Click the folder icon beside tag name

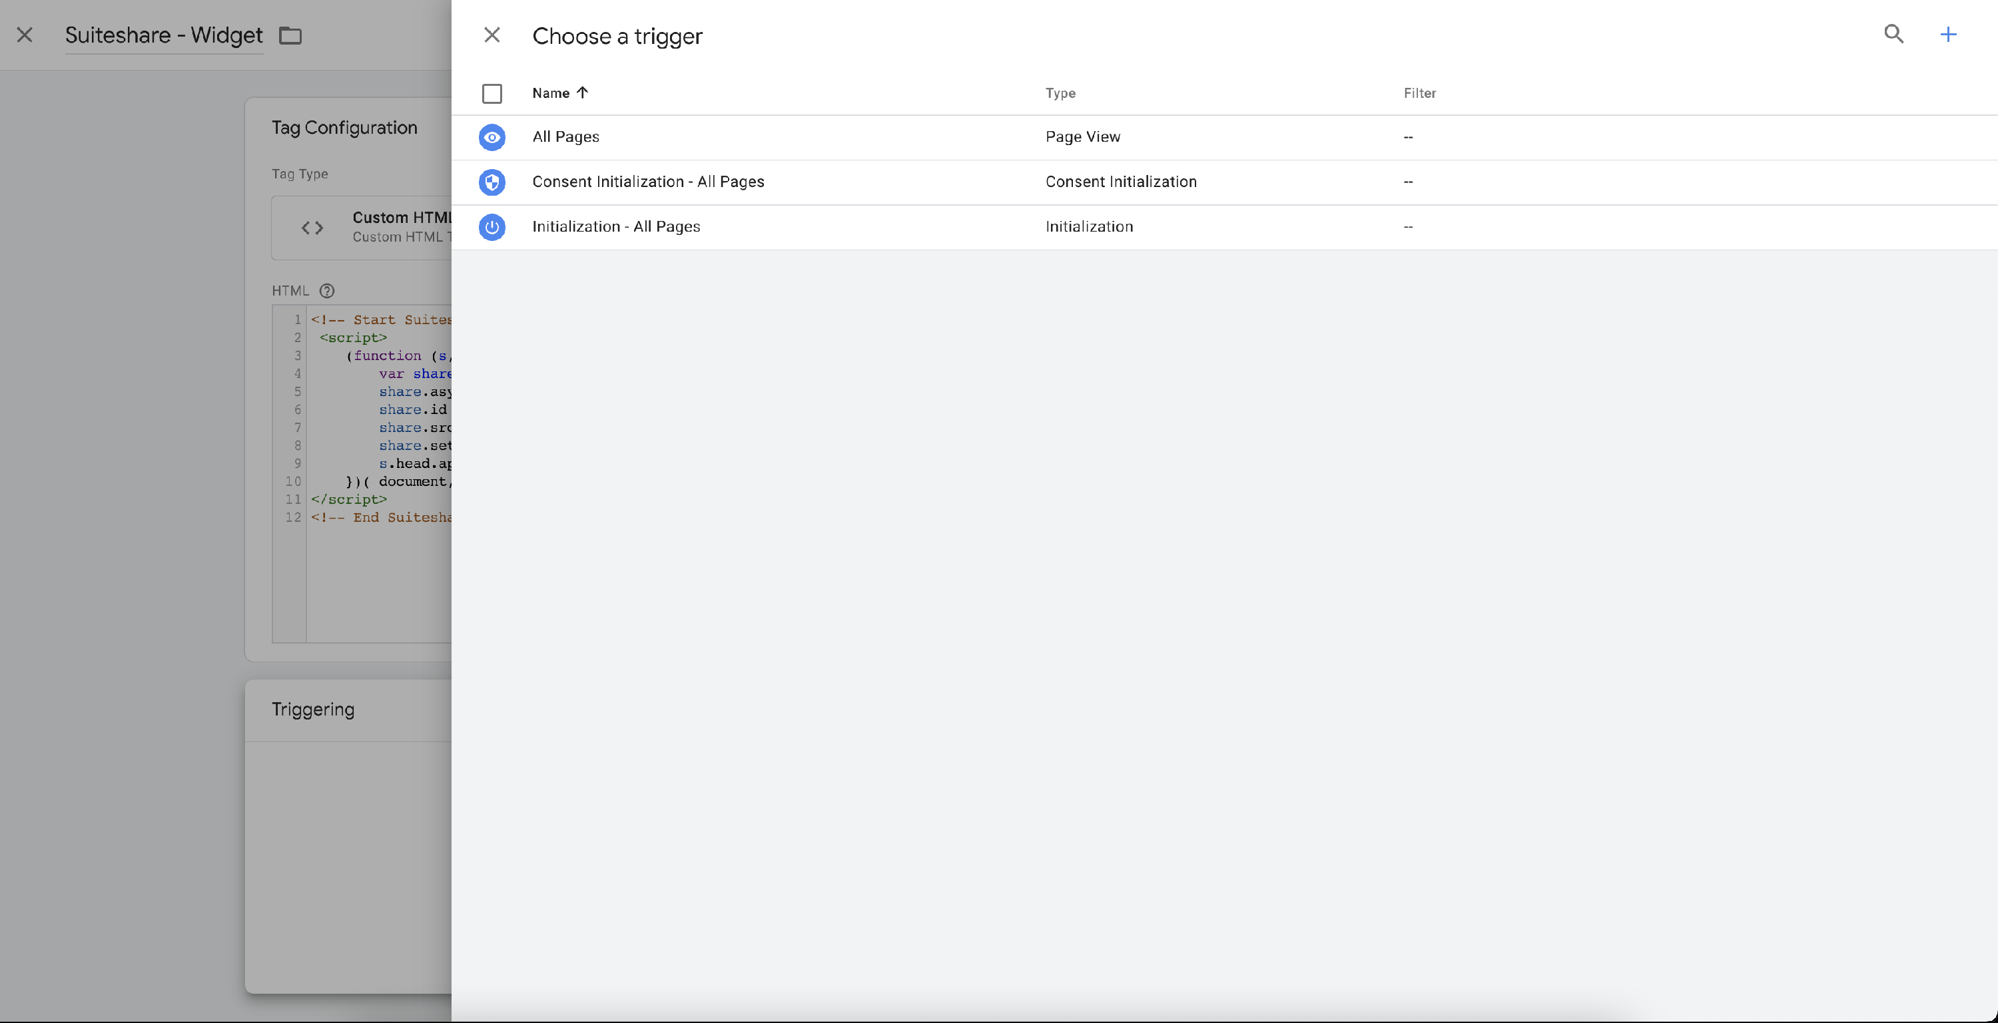pos(290,36)
